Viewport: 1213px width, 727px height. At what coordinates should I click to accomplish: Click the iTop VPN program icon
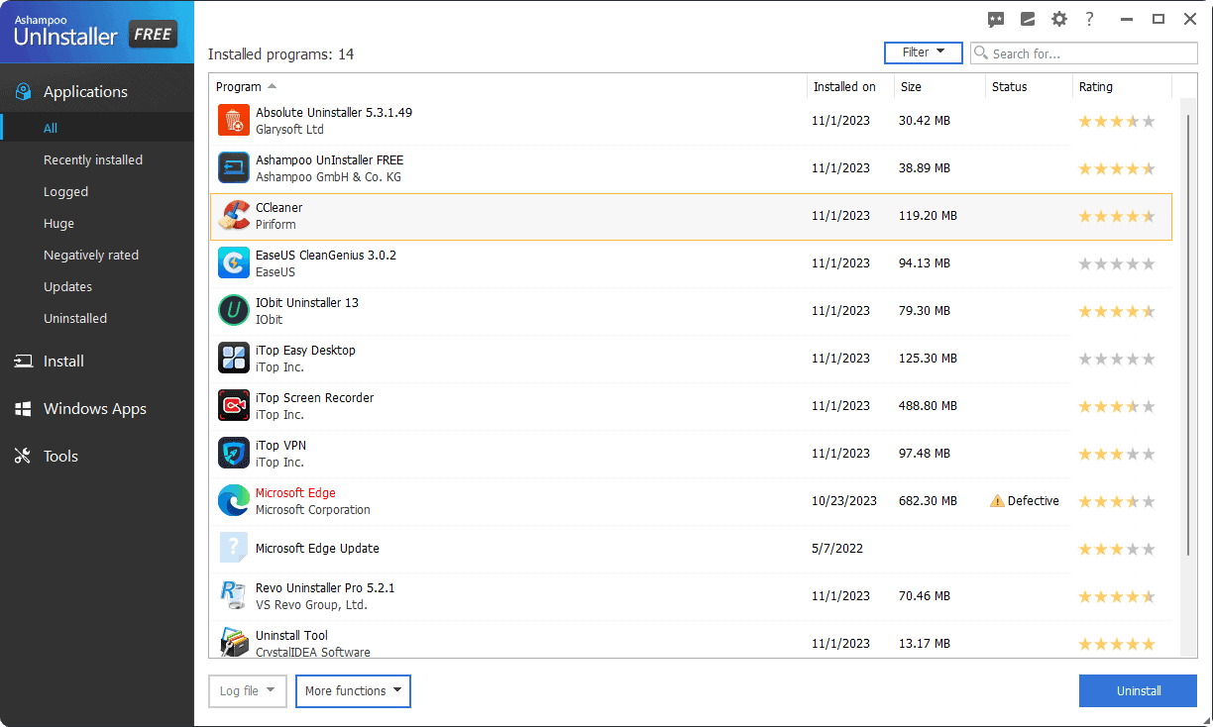tap(233, 453)
